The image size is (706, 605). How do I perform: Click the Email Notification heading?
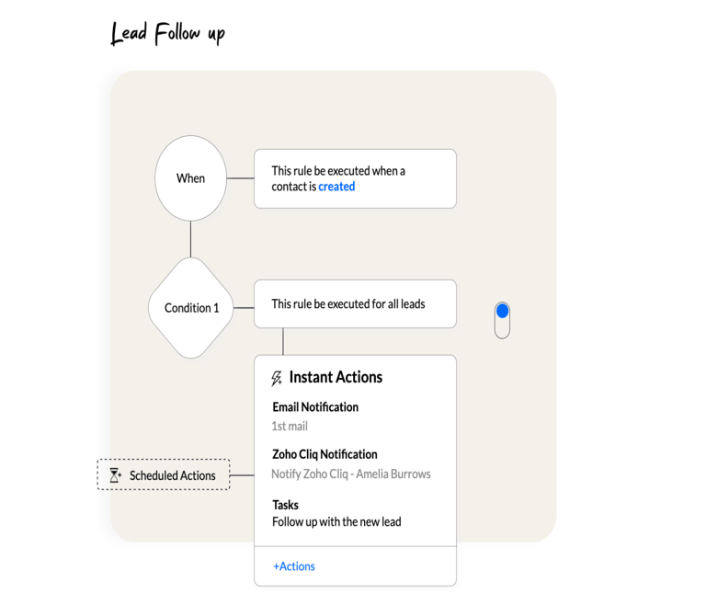click(x=315, y=407)
